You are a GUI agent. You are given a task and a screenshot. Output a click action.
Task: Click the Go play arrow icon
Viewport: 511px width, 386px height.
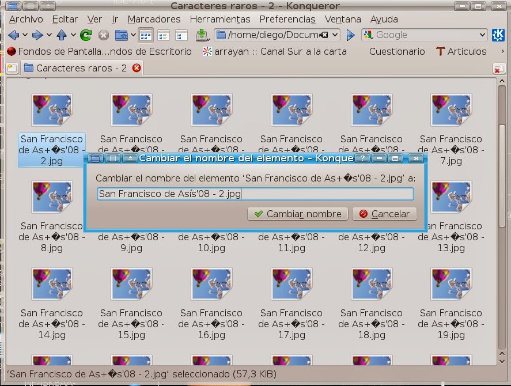point(351,35)
